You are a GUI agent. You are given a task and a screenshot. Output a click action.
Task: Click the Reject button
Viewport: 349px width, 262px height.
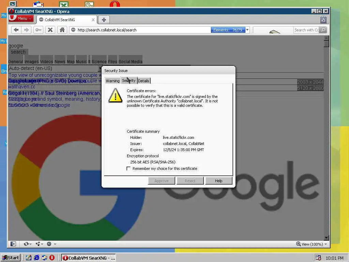(190, 181)
